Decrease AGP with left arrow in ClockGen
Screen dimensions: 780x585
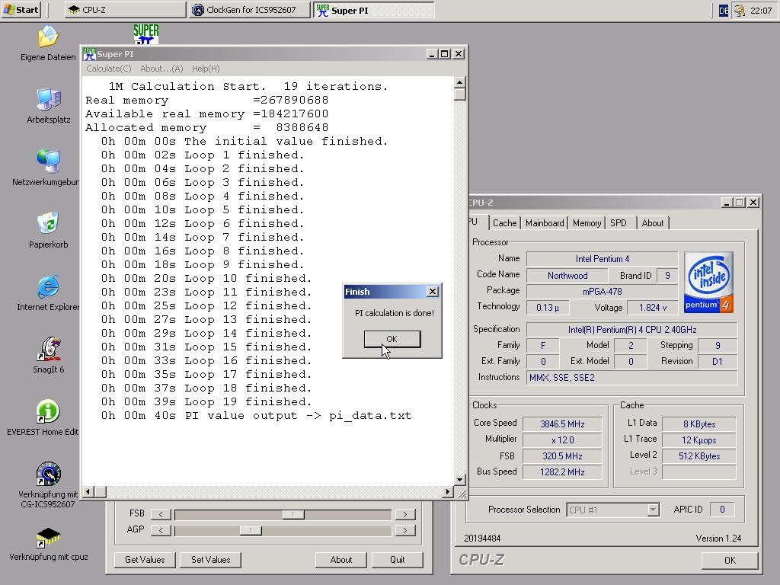(x=161, y=530)
